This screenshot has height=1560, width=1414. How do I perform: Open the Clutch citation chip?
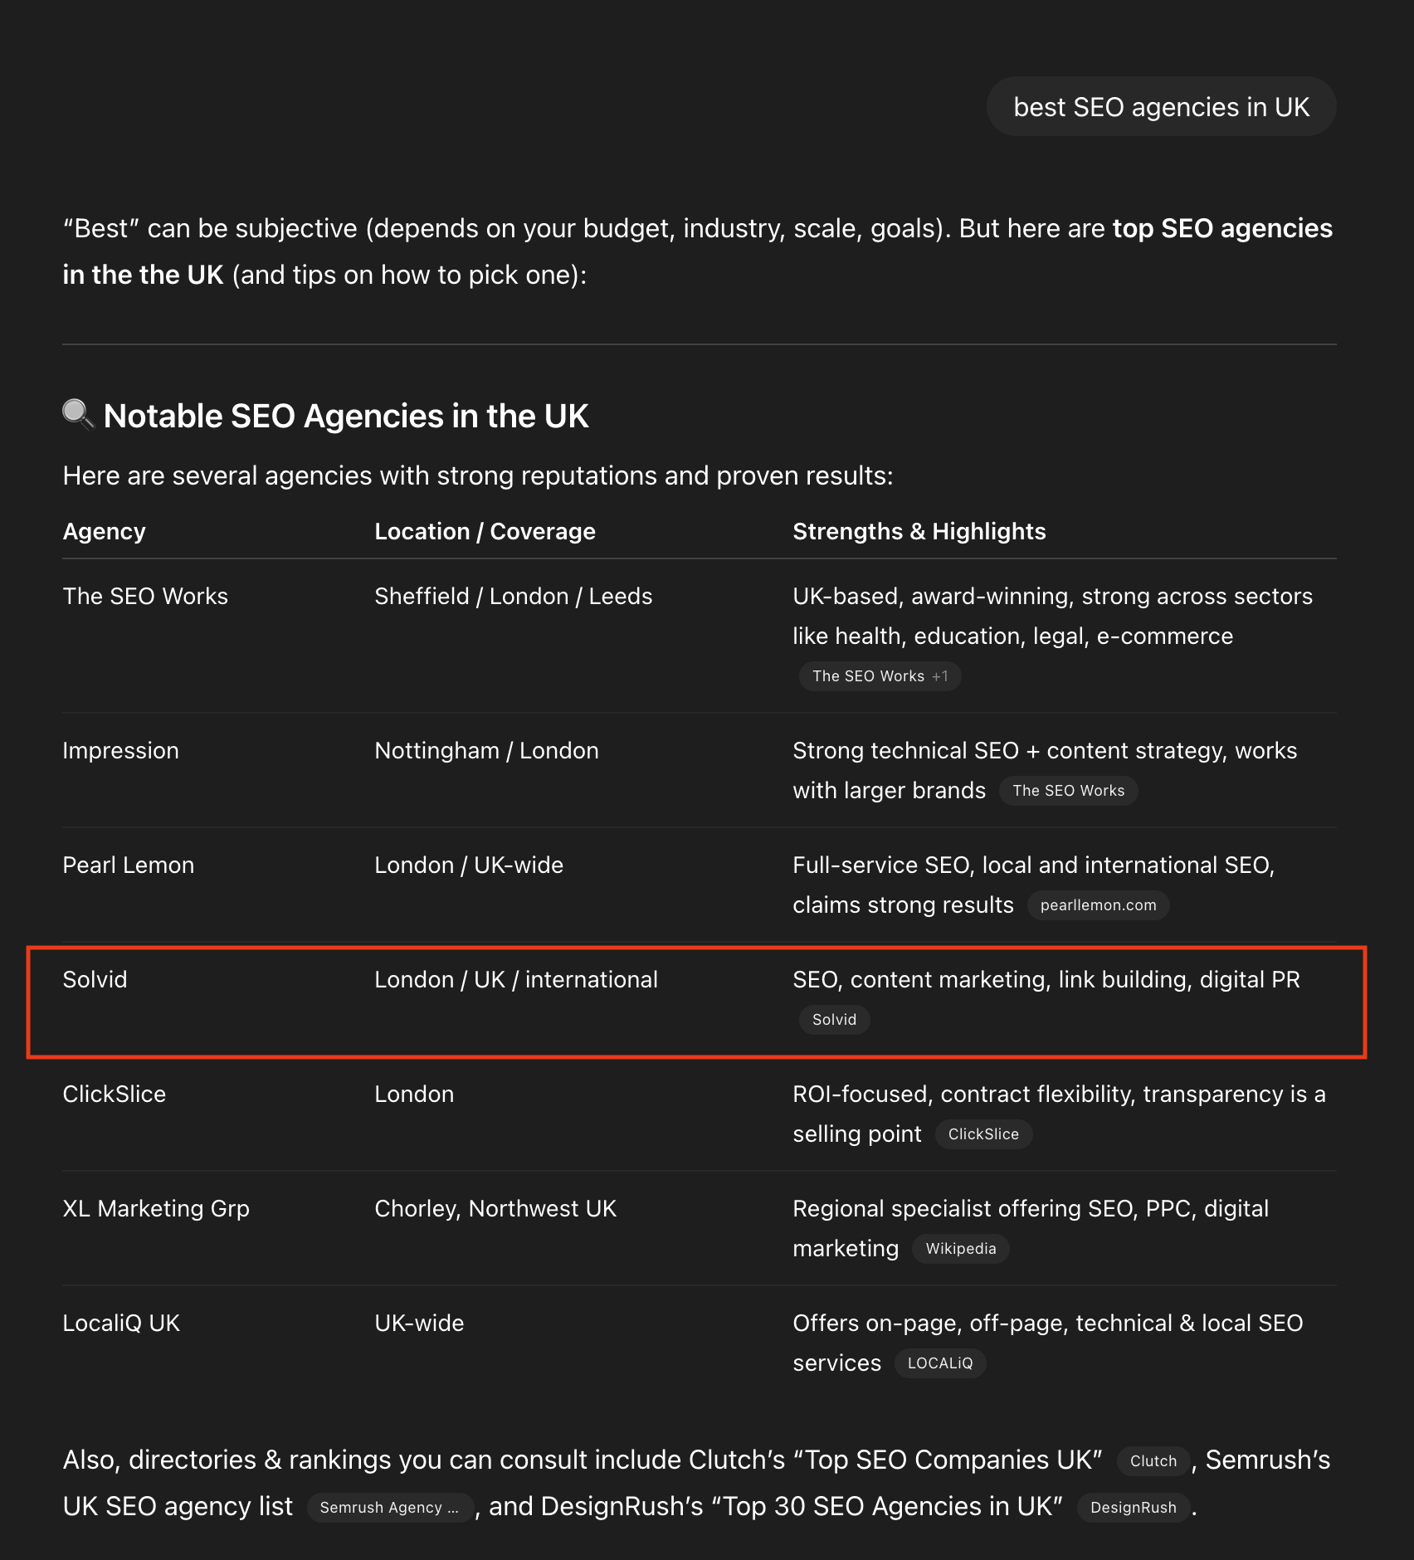click(x=1153, y=1461)
